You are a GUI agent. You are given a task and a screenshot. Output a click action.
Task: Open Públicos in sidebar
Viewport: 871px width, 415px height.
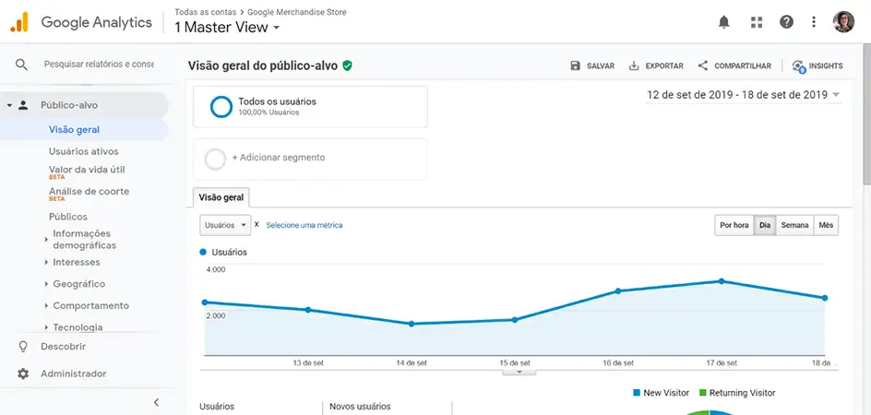[67, 217]
